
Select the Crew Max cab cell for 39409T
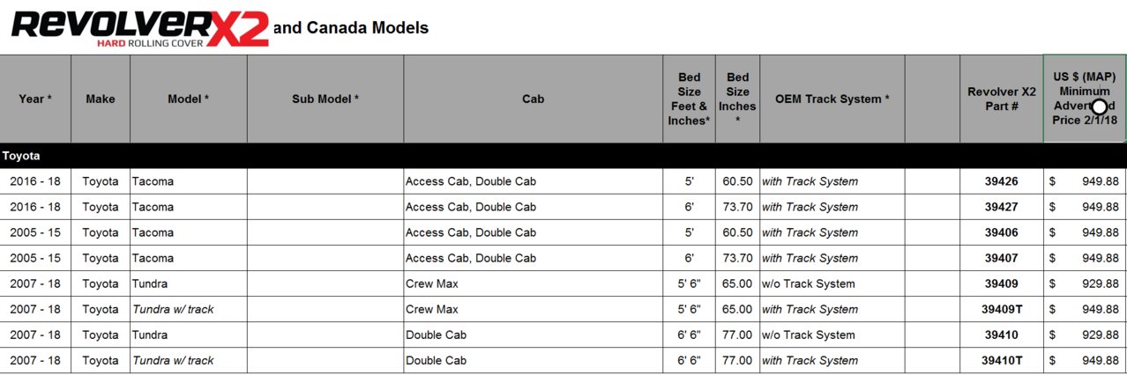click(533, 309)
